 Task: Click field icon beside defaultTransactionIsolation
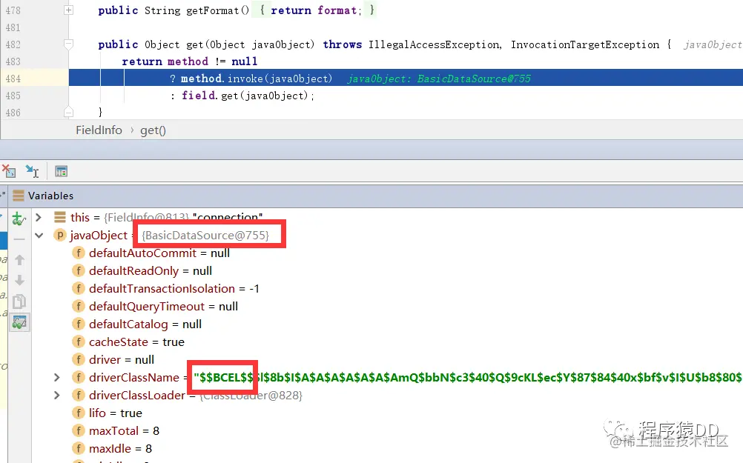pos(78,288)
